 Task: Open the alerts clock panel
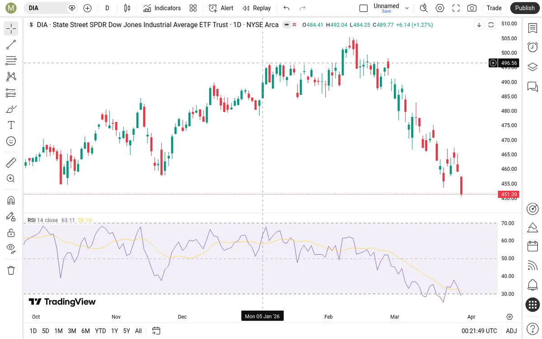(x=533, y=47)
